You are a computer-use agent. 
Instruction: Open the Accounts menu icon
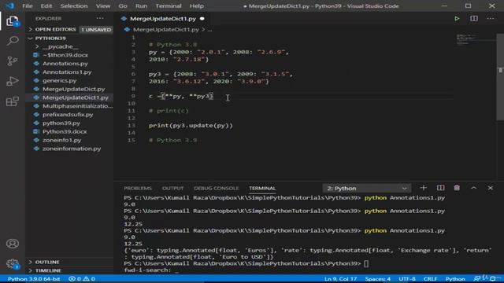[13, 244]
